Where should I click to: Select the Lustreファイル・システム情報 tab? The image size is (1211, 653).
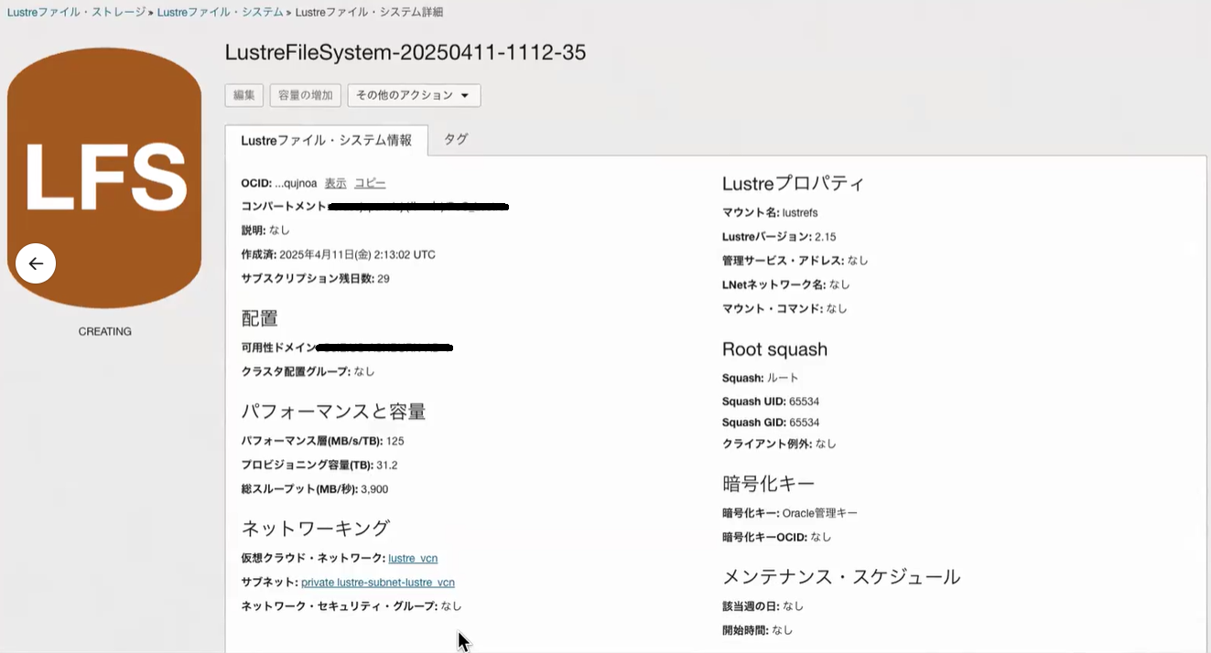click(x=326, y=140)
